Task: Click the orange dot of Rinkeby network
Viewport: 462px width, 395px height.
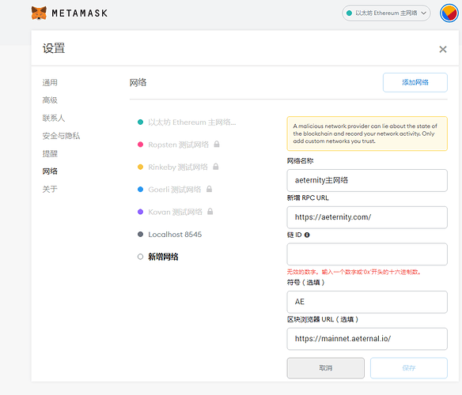Action: (140, 167)
